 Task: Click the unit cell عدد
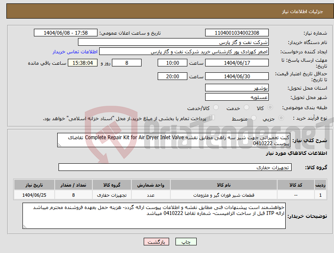click(150, 195)
